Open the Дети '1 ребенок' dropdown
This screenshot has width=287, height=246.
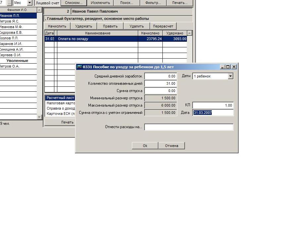(x=231, y=76)
